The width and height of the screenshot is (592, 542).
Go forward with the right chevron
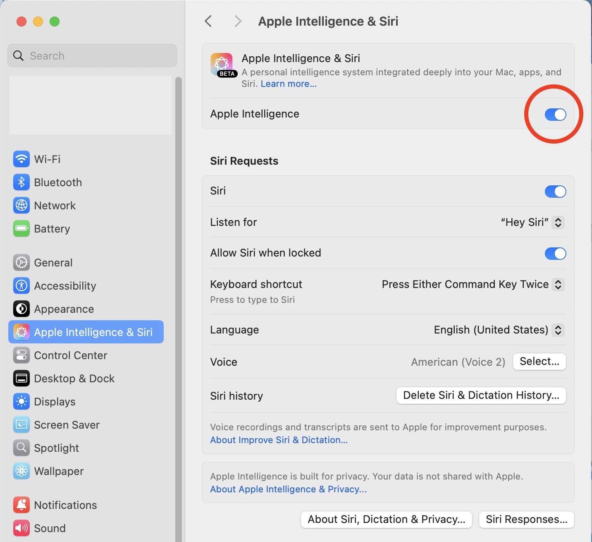[238, 21]
